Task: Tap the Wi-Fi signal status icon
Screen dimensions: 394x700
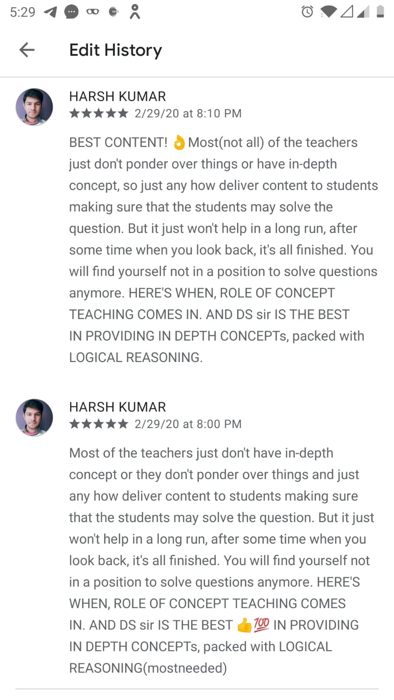Action: tap(329, 12)
